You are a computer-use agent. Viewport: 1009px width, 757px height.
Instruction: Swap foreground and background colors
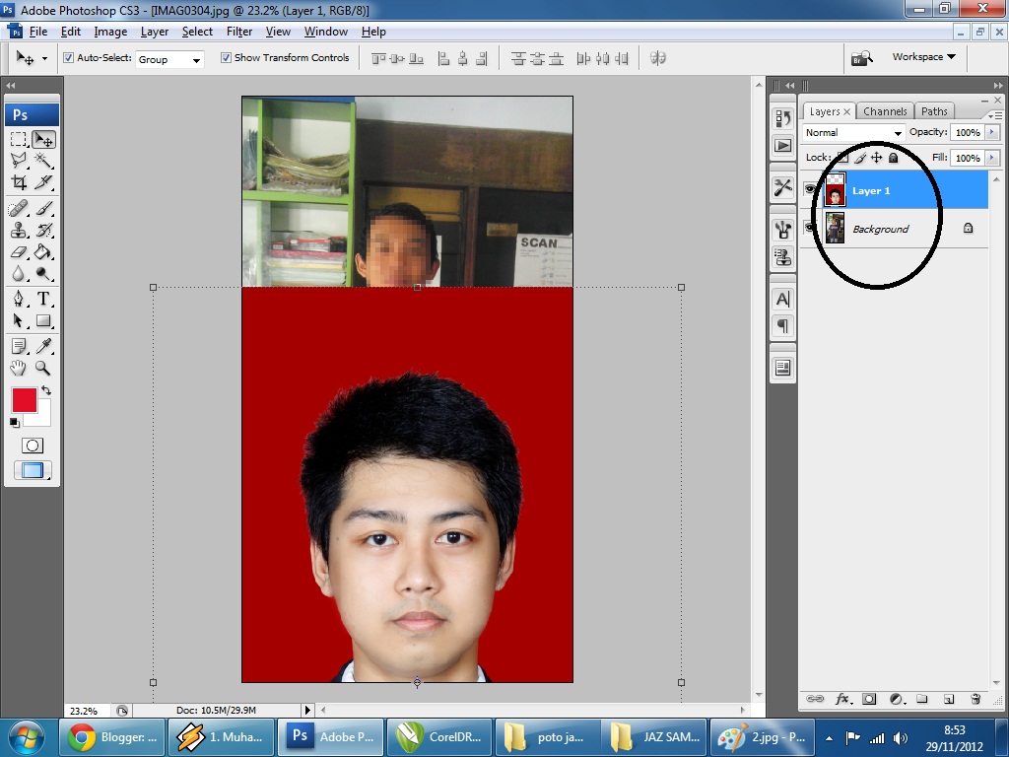(x=46, y=390)
